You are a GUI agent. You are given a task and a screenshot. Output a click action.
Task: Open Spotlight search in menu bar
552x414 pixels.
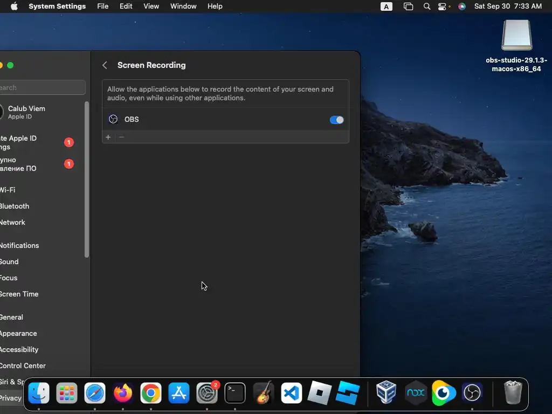point(427,6)
